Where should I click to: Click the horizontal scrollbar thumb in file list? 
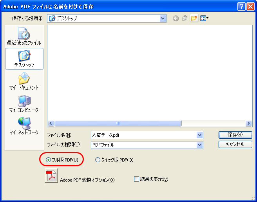click(118, 123)
